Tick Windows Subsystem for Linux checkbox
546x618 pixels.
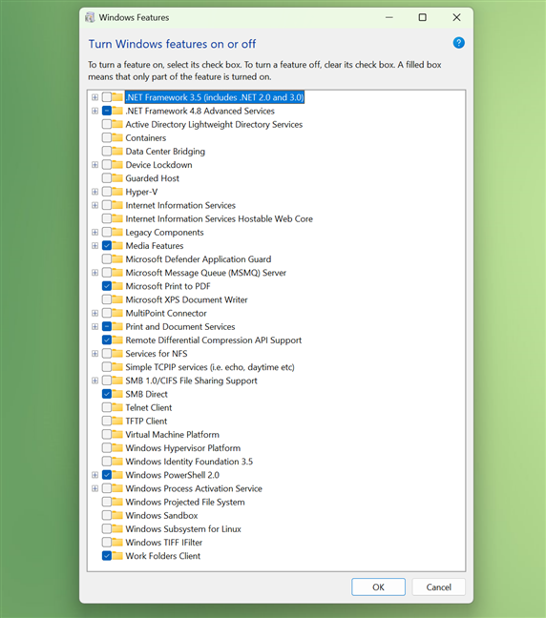click(x=107, y=529)
